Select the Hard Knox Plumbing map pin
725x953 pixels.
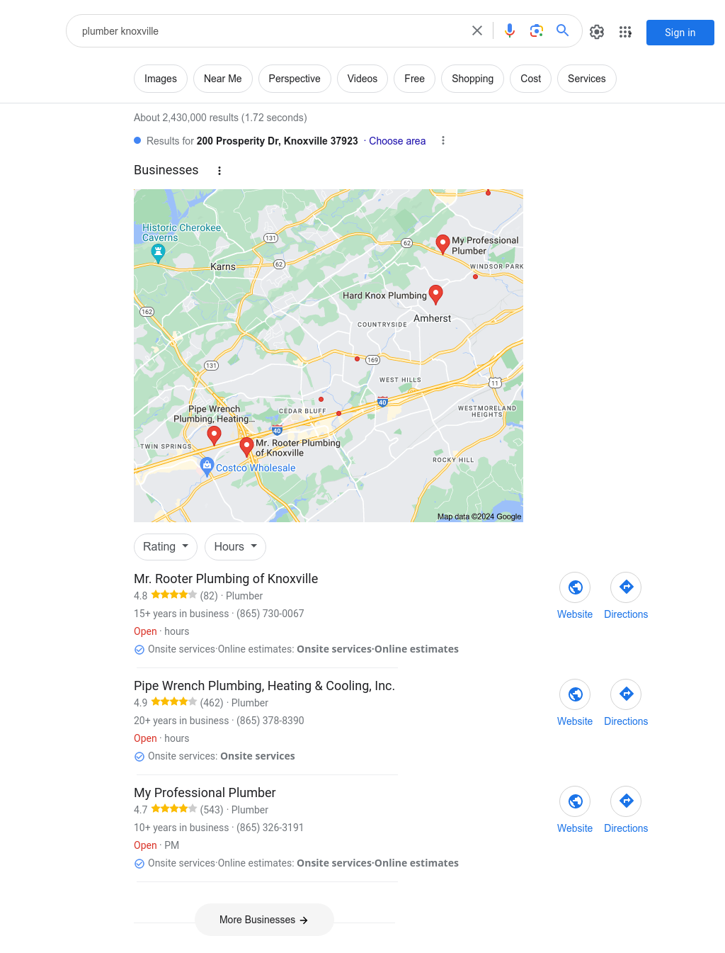click(x=436, y=294)
